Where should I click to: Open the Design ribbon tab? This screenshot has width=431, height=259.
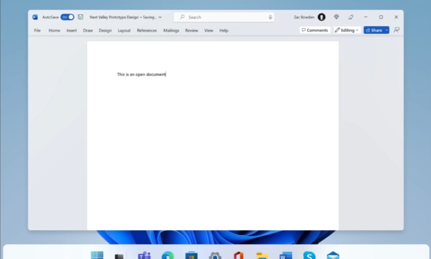pyautogui.click(x=105, y=31)
